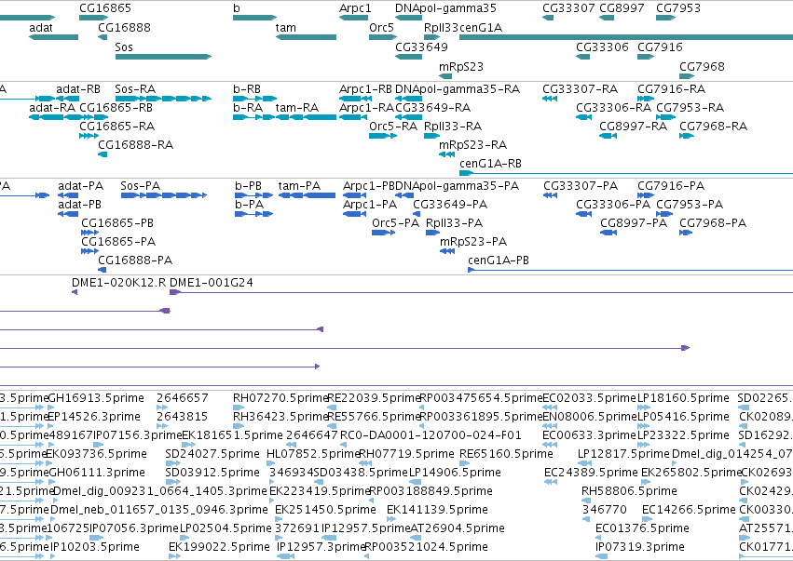The image size is (793, 561).
Task: Click the CG33307 gene label
Action: (x=568, y=8)
